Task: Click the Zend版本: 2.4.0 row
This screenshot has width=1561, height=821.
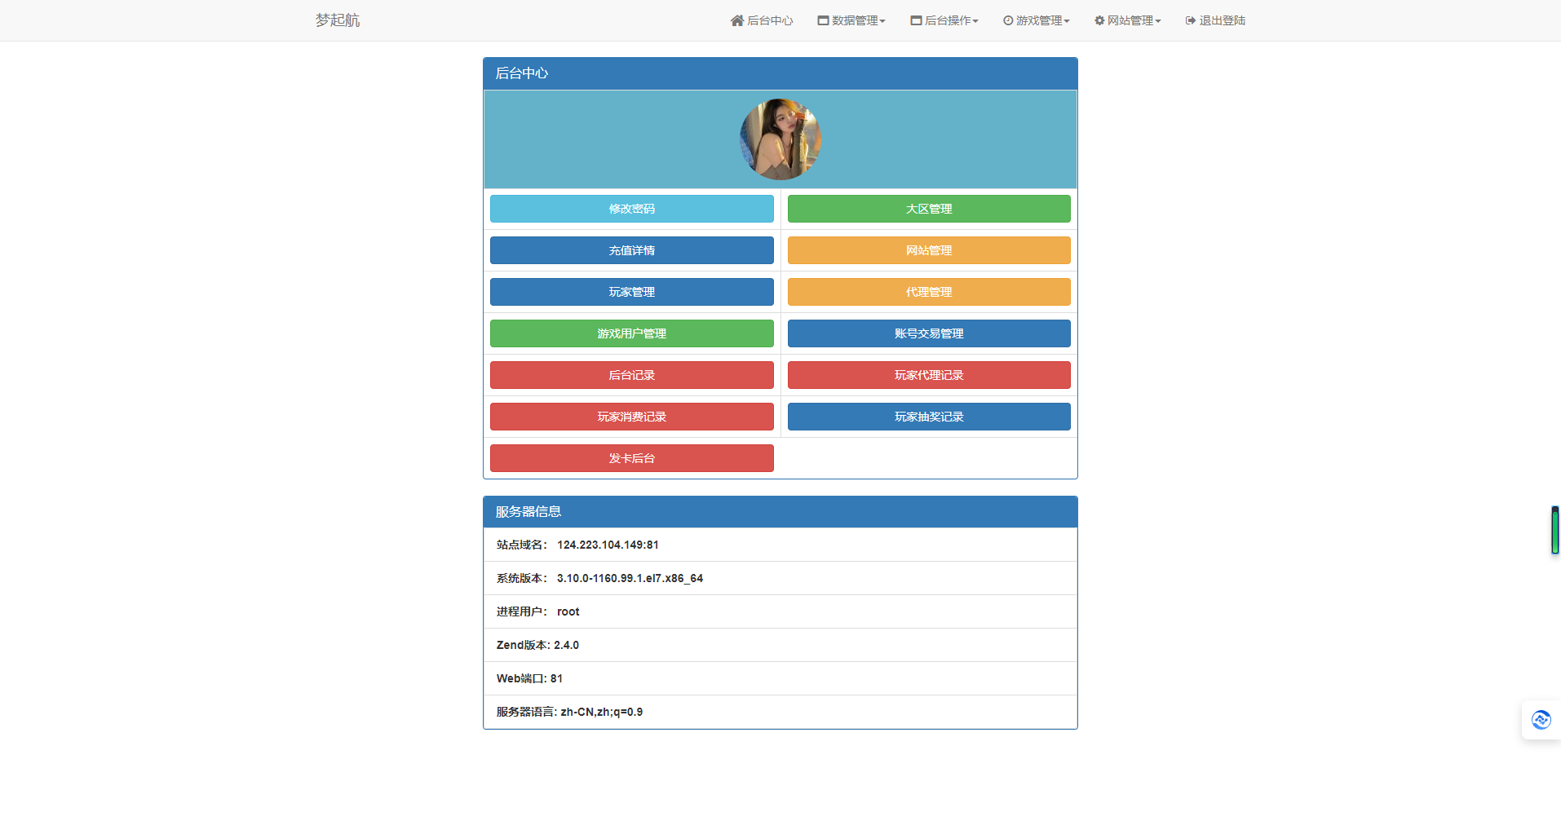Action: [780, 645]
